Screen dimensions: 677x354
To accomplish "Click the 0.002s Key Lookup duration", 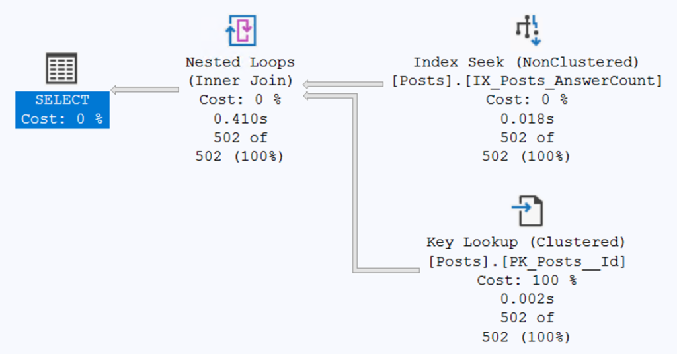I will (526, 299).
